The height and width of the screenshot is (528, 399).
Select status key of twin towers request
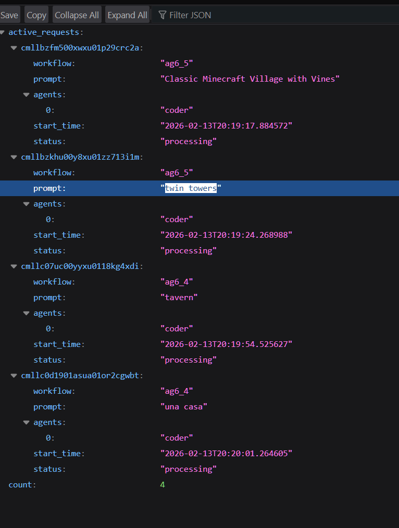(47, 251)
